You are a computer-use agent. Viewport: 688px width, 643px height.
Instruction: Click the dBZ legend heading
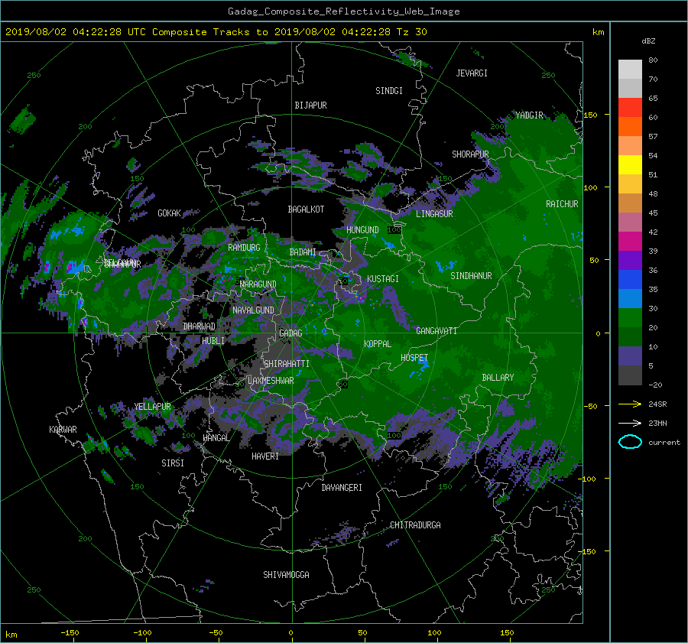[648, 41]
